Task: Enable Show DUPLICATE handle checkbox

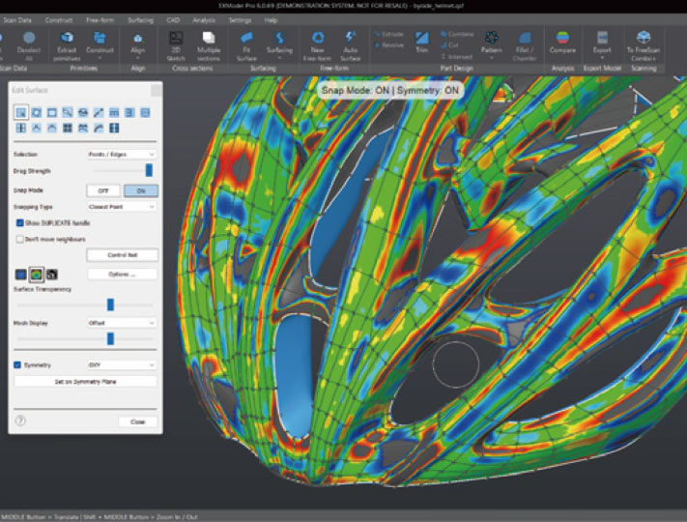Action: (x=20, y=222)
